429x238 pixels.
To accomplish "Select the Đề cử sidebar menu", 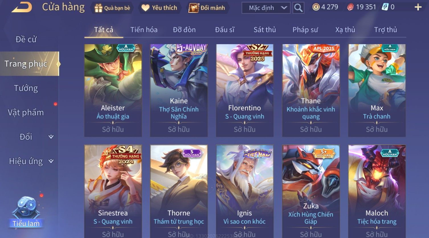I will coord(26,39).
